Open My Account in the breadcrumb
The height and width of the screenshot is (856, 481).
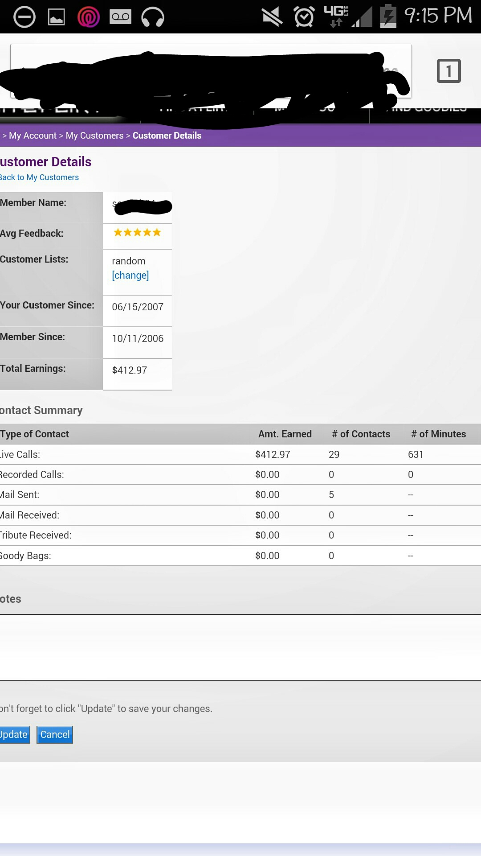[x=33, y=136]
